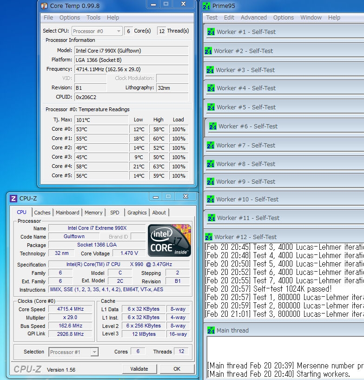Click the Worker #12 Self-Test window icon
The width and height of the screenshot is (364, 380).
click(209, 237)
